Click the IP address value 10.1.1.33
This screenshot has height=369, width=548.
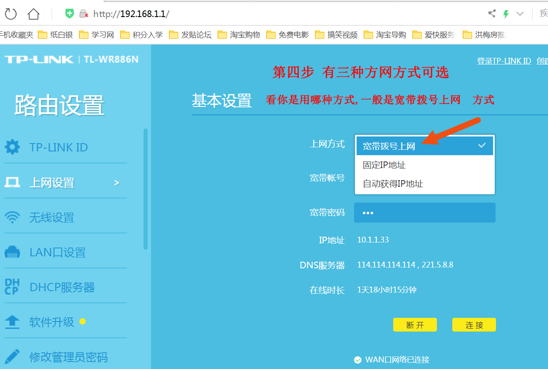(373, 240)
